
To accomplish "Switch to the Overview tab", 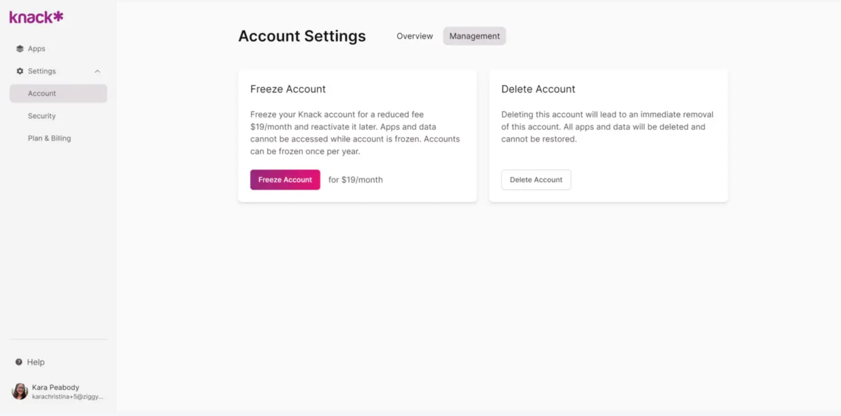I will 414,36.
